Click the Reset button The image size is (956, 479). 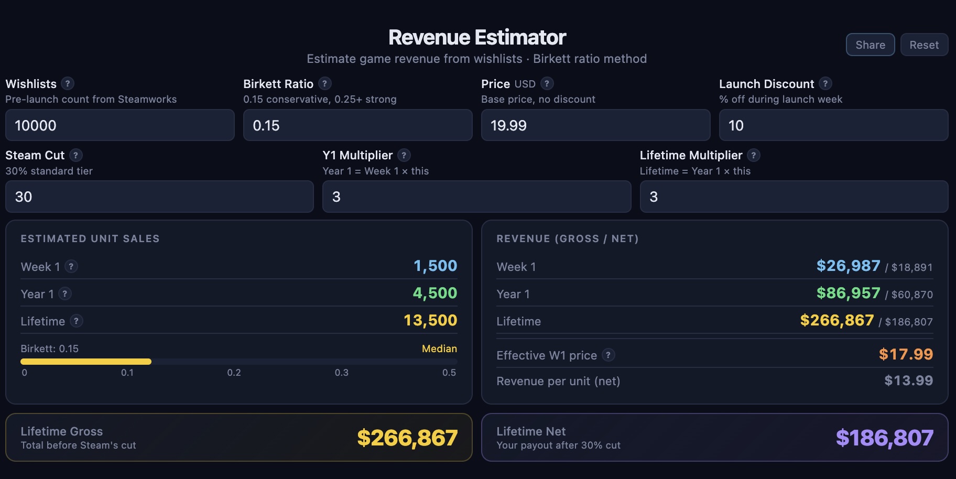(x=924, y=45)
